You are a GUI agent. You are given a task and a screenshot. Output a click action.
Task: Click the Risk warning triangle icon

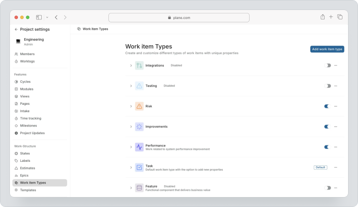[139, 106]
